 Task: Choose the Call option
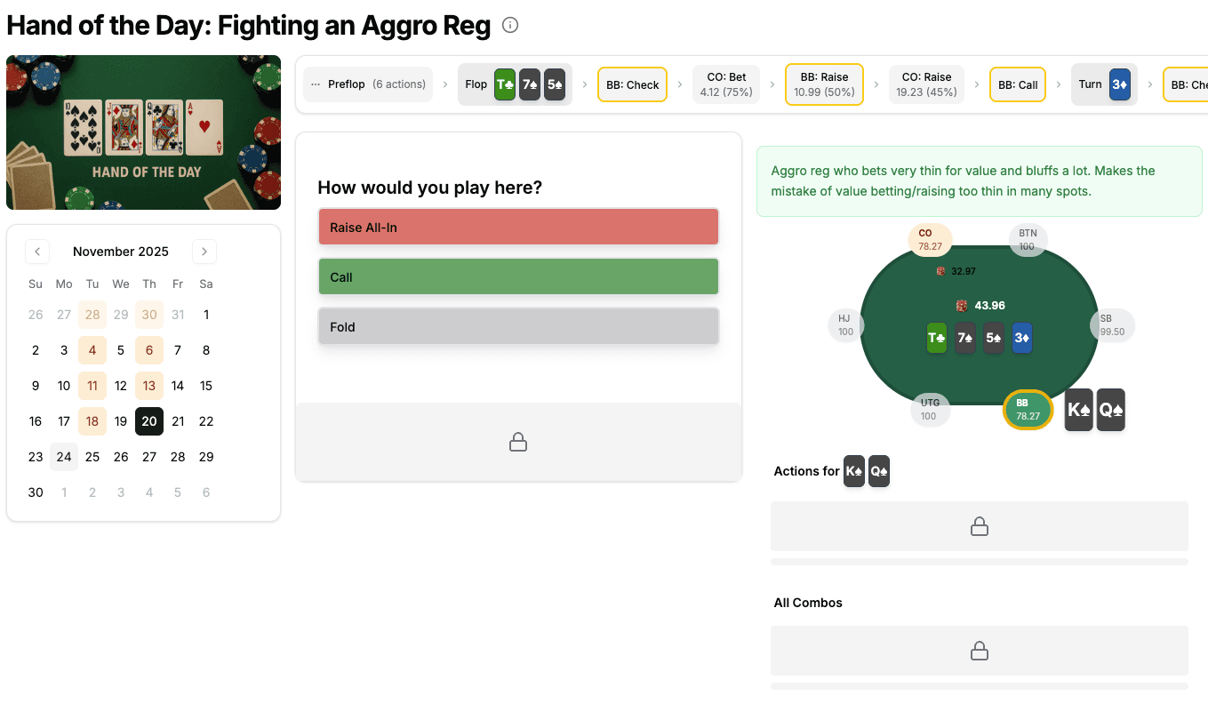[518, 277]
